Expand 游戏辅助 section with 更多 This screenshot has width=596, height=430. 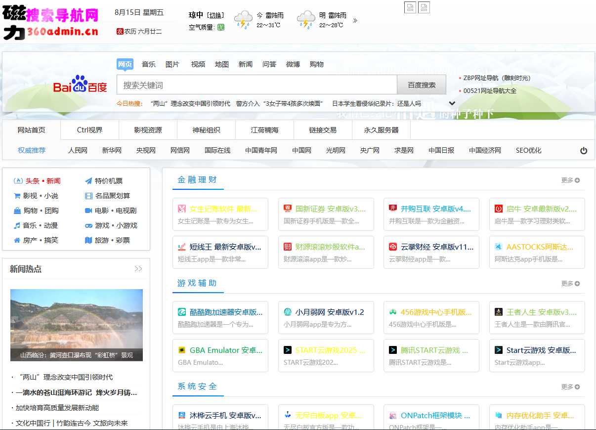tap(570, 284)
